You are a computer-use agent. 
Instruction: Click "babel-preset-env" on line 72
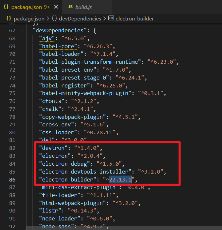[x=68, y=70]
